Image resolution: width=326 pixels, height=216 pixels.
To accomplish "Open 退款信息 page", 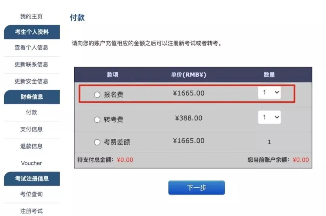I will 31,146.
